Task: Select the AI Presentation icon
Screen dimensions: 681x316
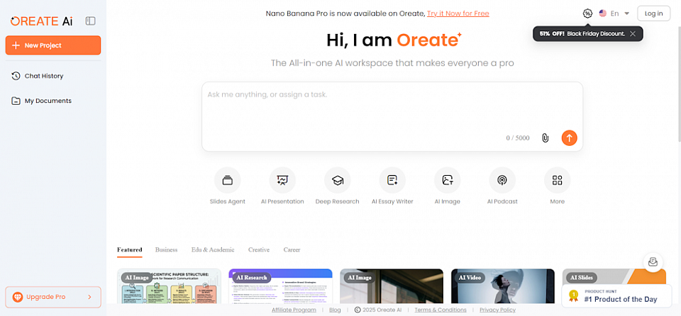Action: point(282,181)
